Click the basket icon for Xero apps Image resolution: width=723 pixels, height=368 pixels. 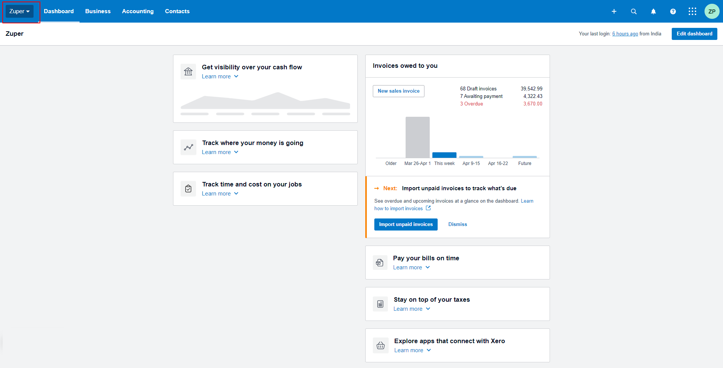380,345
